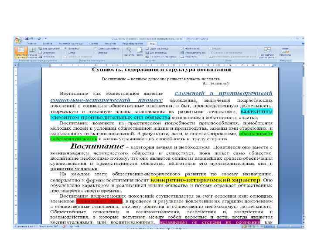Open the Рецензирование ribbon tab

click(x=133, y=44)
